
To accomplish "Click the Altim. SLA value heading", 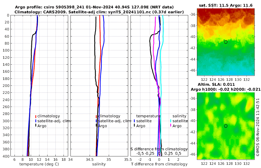I will coord(216,84).
